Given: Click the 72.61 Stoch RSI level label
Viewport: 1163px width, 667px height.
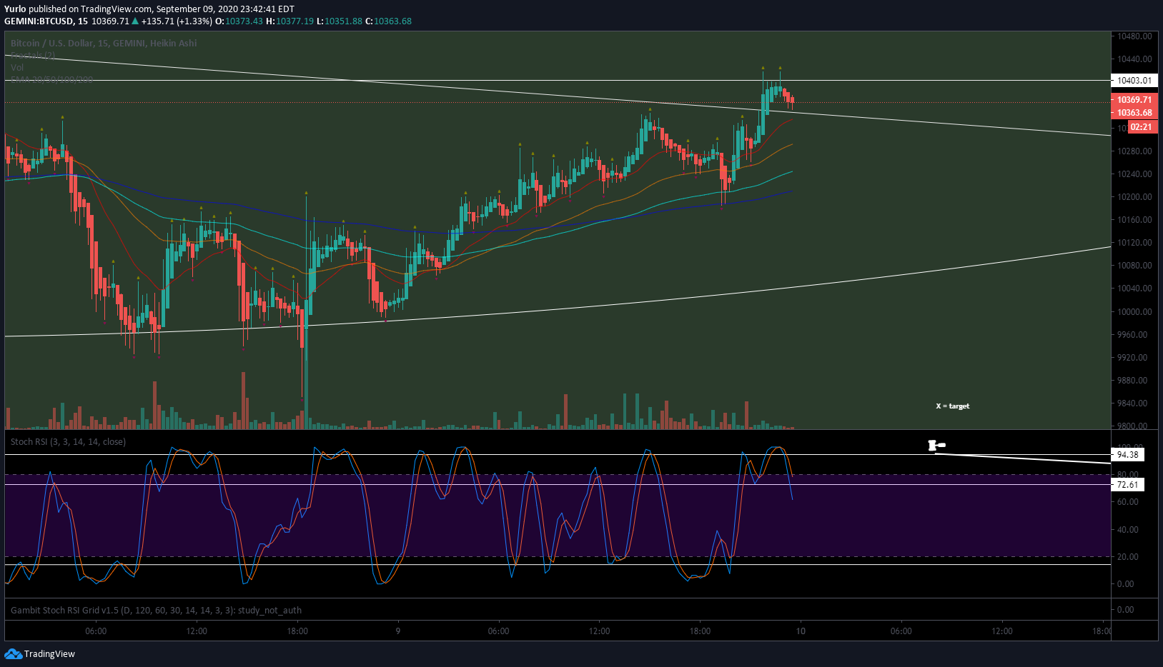Looking at the screenshot, I should pyautogui.click(x=1127, y=485).
